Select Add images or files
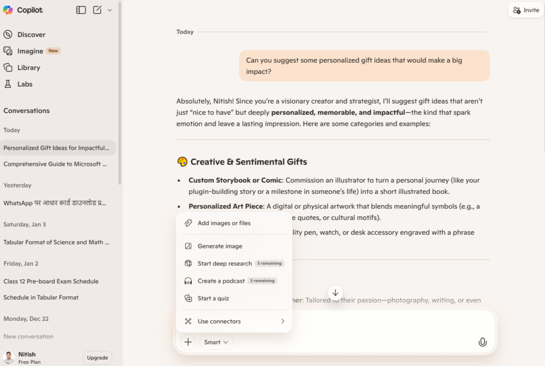The height and width of the screenshot is (366, 545). 224,223
